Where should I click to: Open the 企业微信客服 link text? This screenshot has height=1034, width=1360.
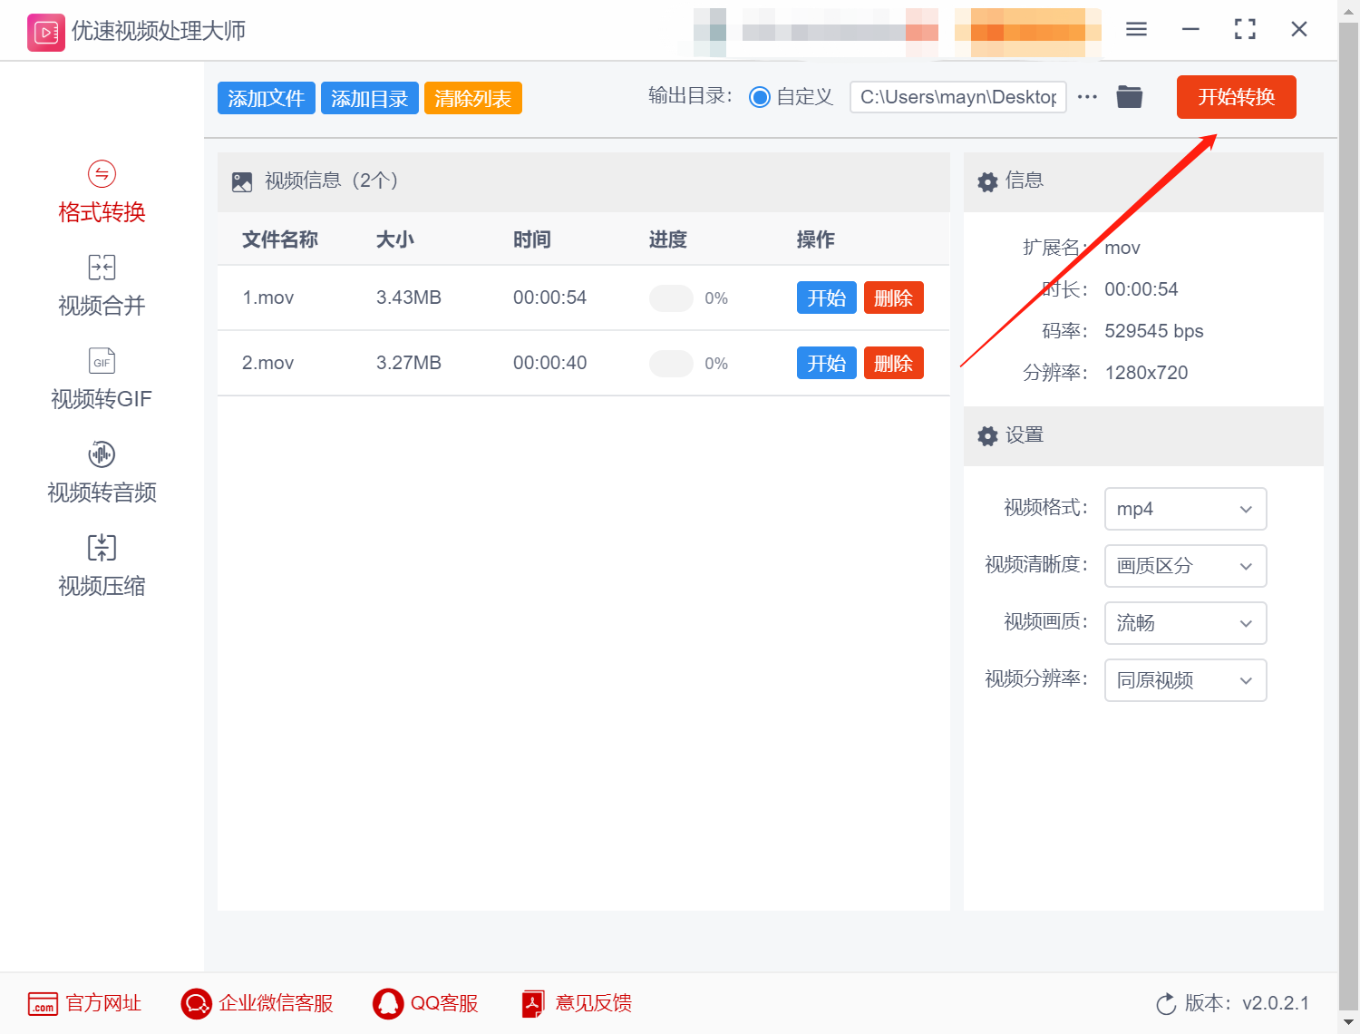(276, 1003)
